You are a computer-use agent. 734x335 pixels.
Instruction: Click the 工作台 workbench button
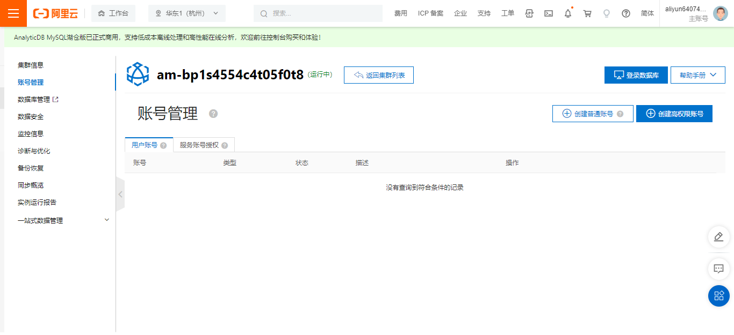coord(113,13)
